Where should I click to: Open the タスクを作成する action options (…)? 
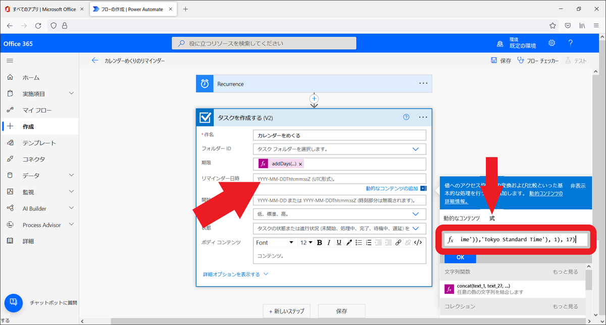pos(423,117)
